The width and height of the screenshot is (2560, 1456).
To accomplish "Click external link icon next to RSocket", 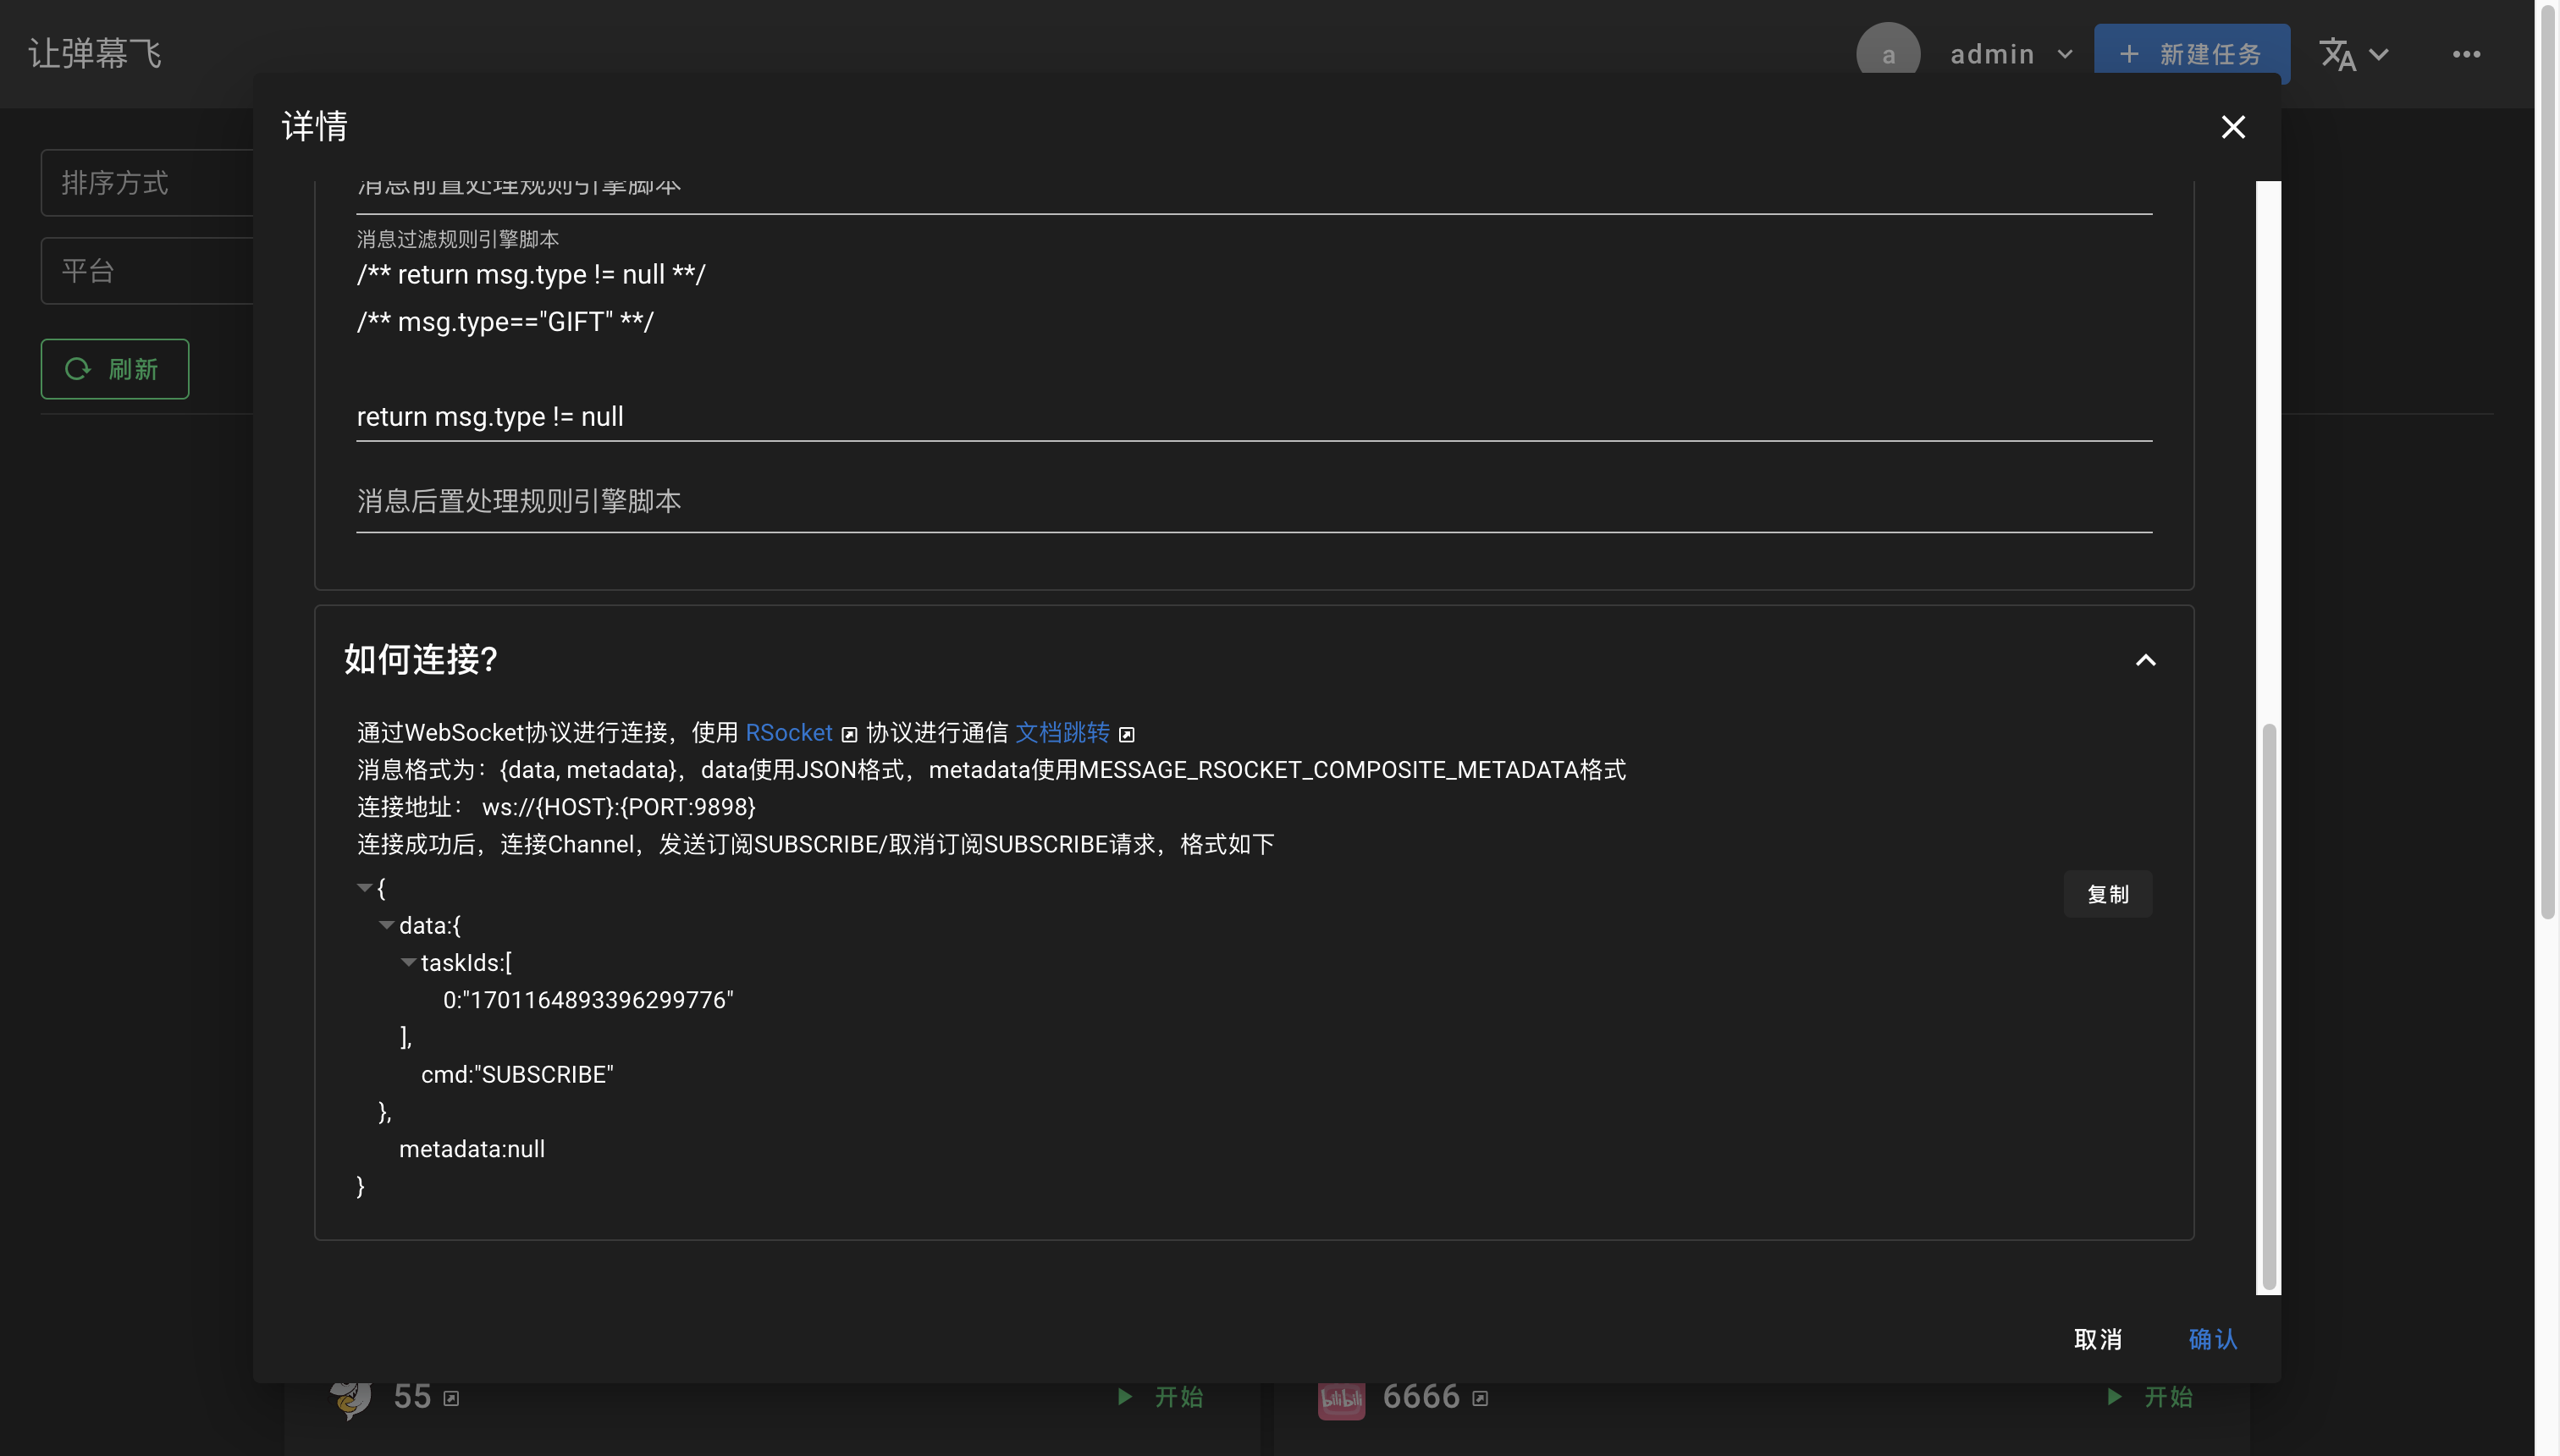I will tap(849, 733).
